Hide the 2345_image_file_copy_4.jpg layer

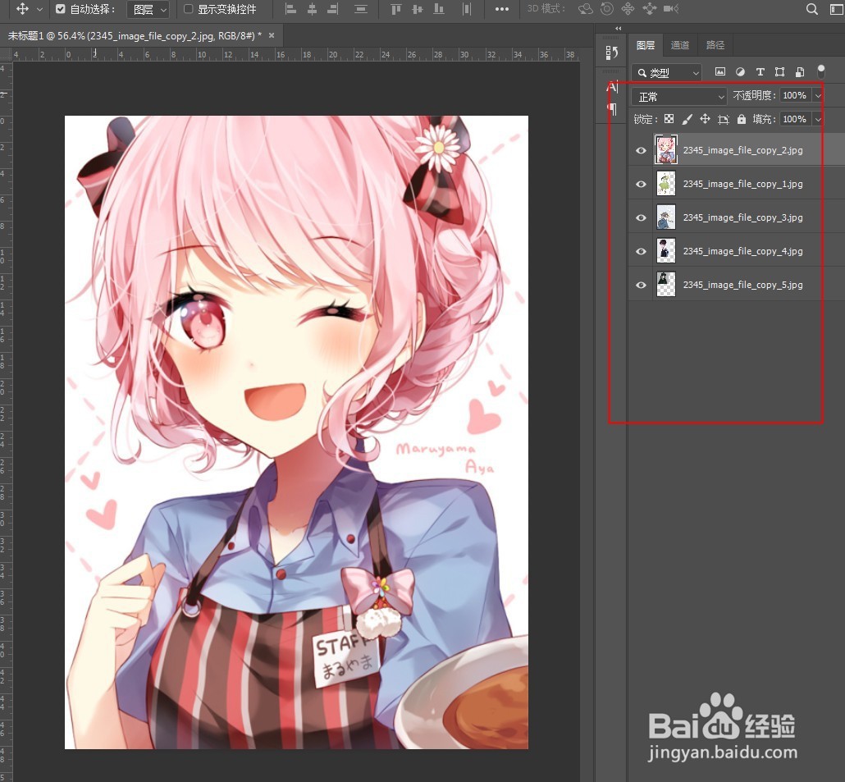[641, 251]
